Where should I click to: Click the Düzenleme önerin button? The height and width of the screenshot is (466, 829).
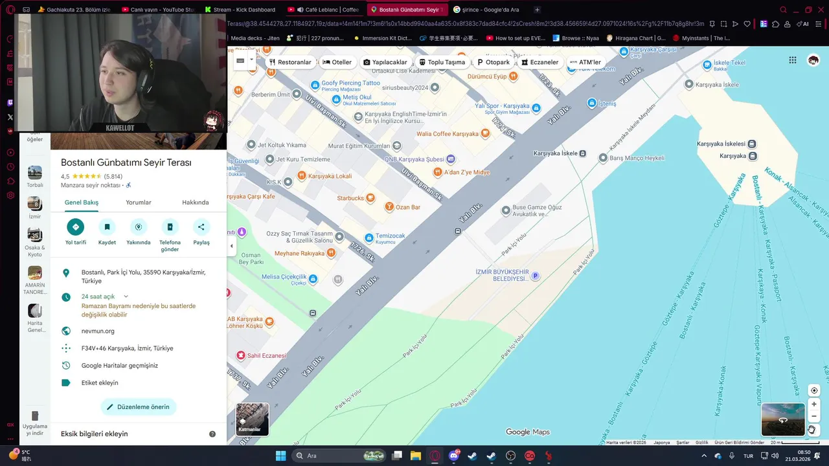[x=139, y=407]
